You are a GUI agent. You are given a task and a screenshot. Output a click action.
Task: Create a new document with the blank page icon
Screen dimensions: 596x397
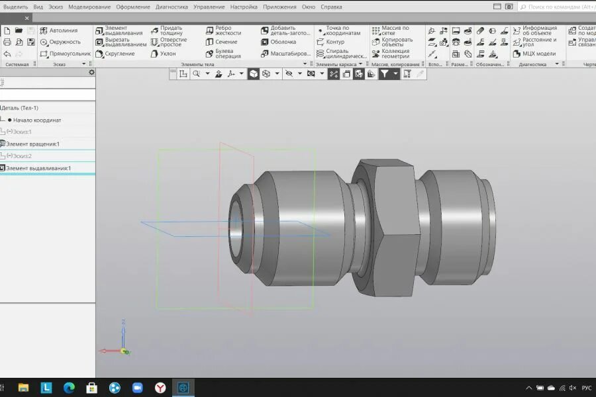[7, 30]
